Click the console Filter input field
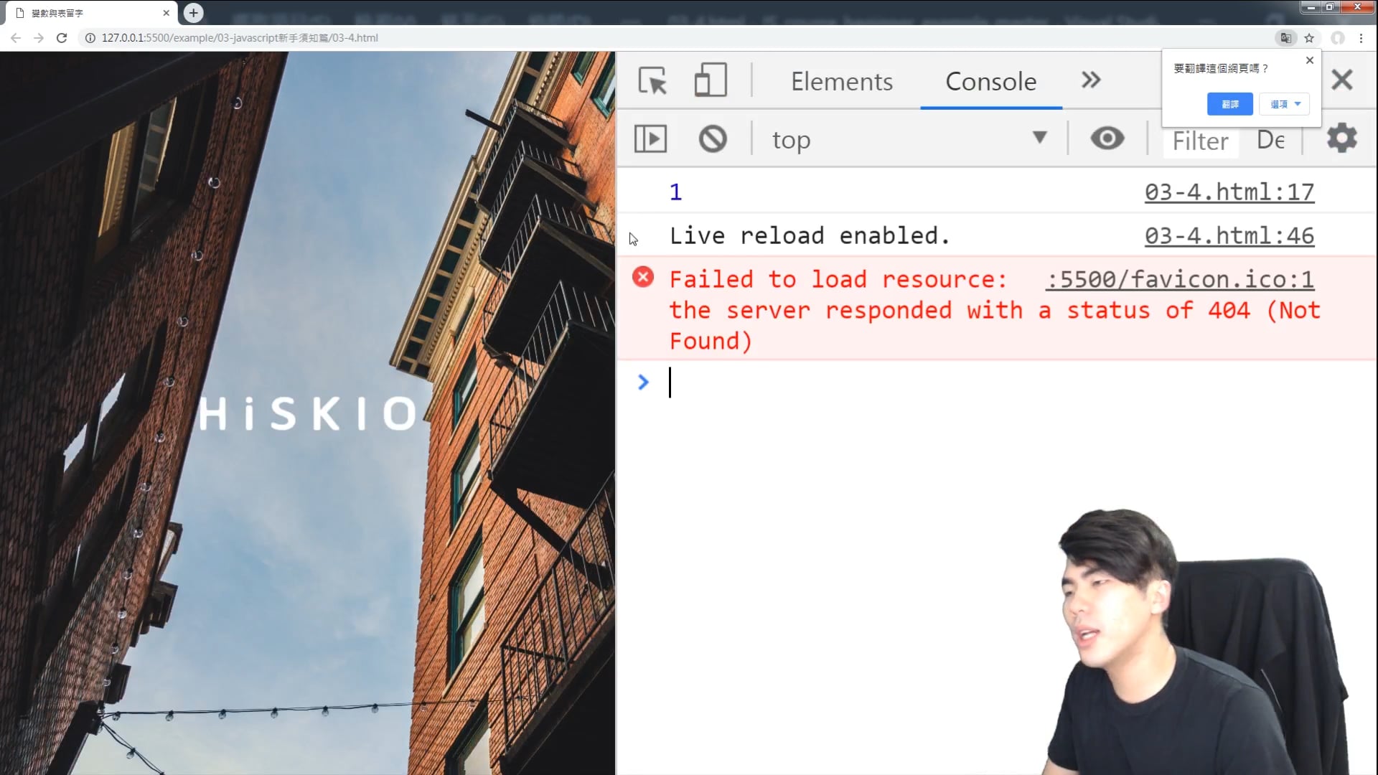Image resolution: width=1378 pixels, height=775 pixels. [1200, 141]
